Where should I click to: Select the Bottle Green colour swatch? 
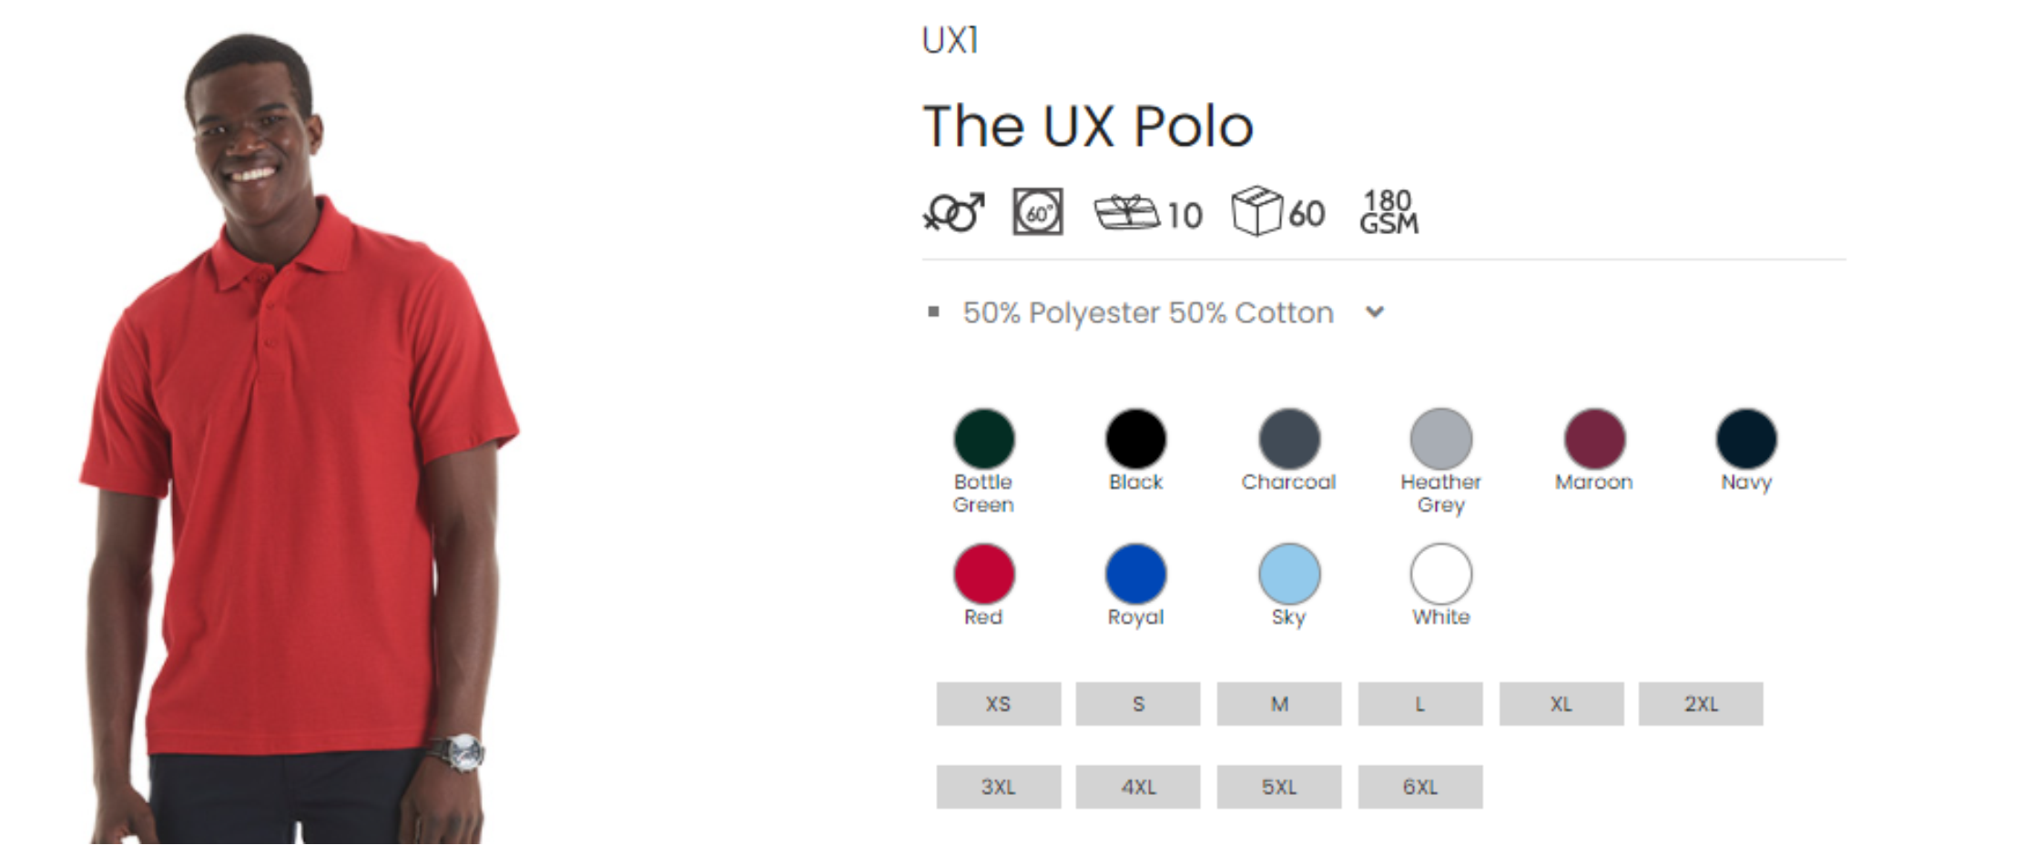[984, 439]
